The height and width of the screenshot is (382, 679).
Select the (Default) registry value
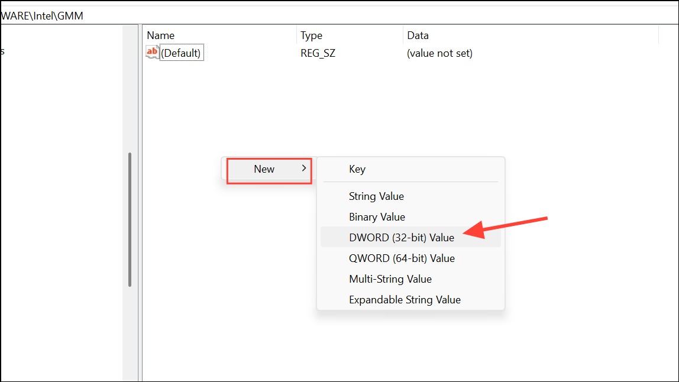pyautogui.click(x=181, y=53)
